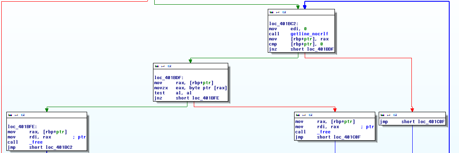Click 'mov rax, [rbp+ptr]' in the unlabeled _free block
Viewport: 459px width, 153px height.
tap(325, 122)
